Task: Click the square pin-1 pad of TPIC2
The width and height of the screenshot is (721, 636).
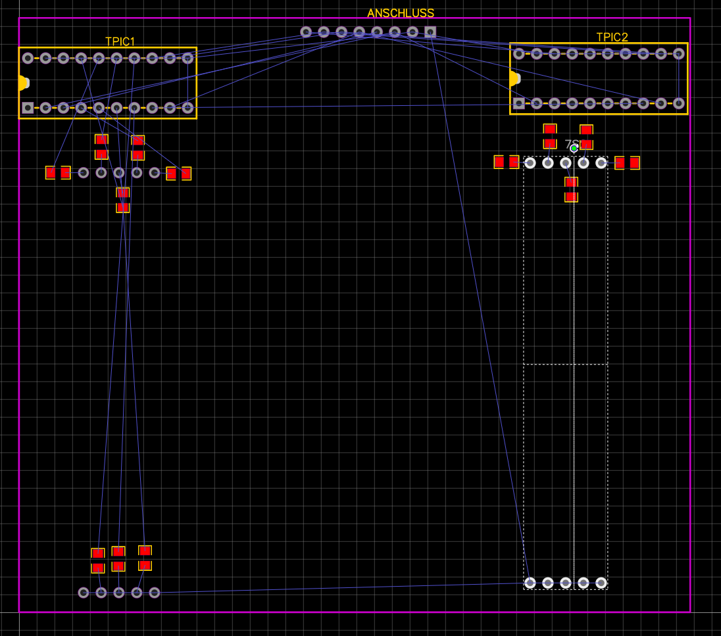Action: (x=519, y=103)
